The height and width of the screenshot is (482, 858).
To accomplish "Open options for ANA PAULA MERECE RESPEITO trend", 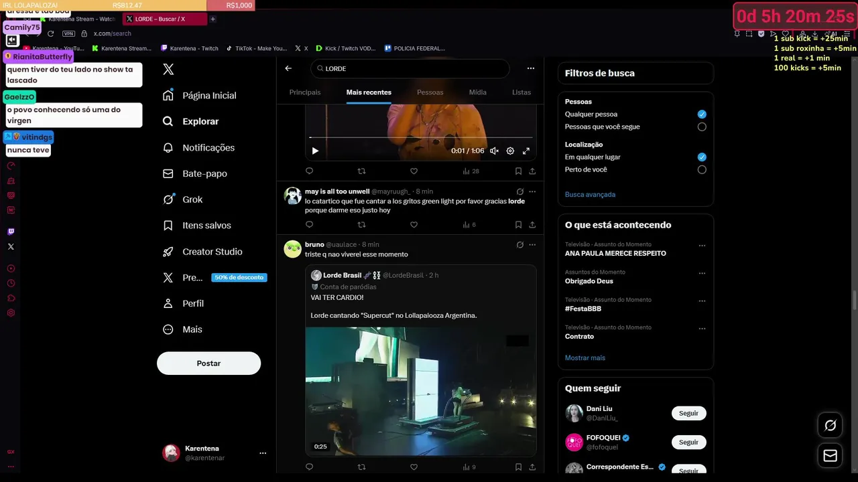I will click(x=702, y=246).
